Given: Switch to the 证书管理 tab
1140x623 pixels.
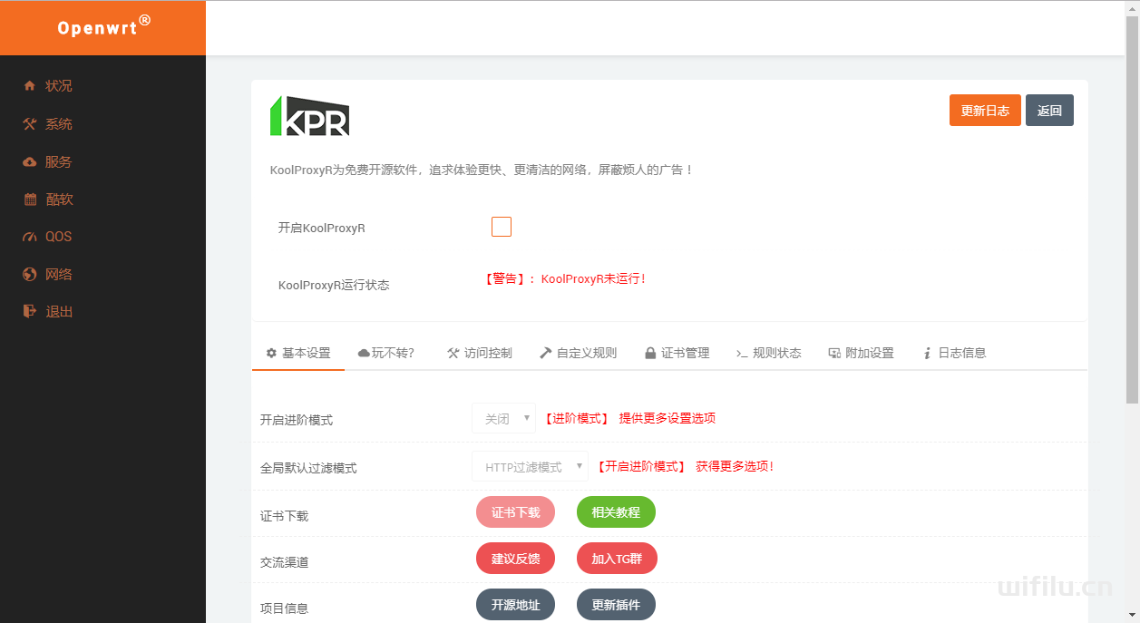Looking at the screenshot, I should 677,354.
